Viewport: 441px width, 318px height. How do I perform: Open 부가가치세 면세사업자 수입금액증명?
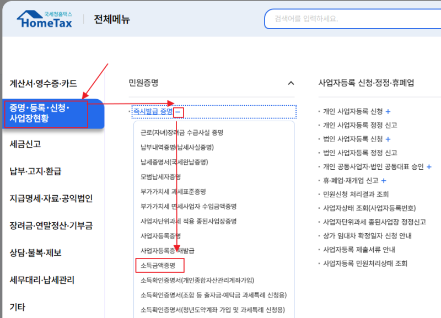(x=189, y=206)
